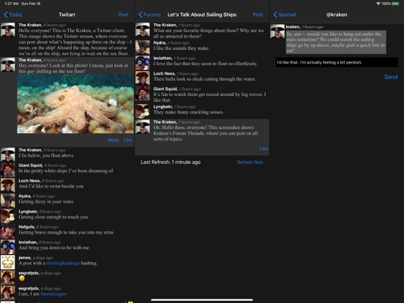This screenshot has width=404, height=303.
Task: Go back to Today screen
Action: click(x=13, y=15)
